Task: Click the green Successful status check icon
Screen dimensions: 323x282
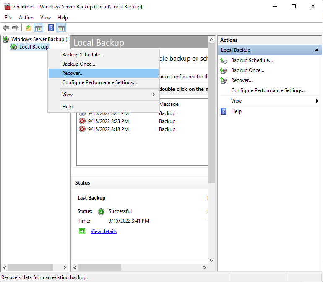Action: (101, 212)
